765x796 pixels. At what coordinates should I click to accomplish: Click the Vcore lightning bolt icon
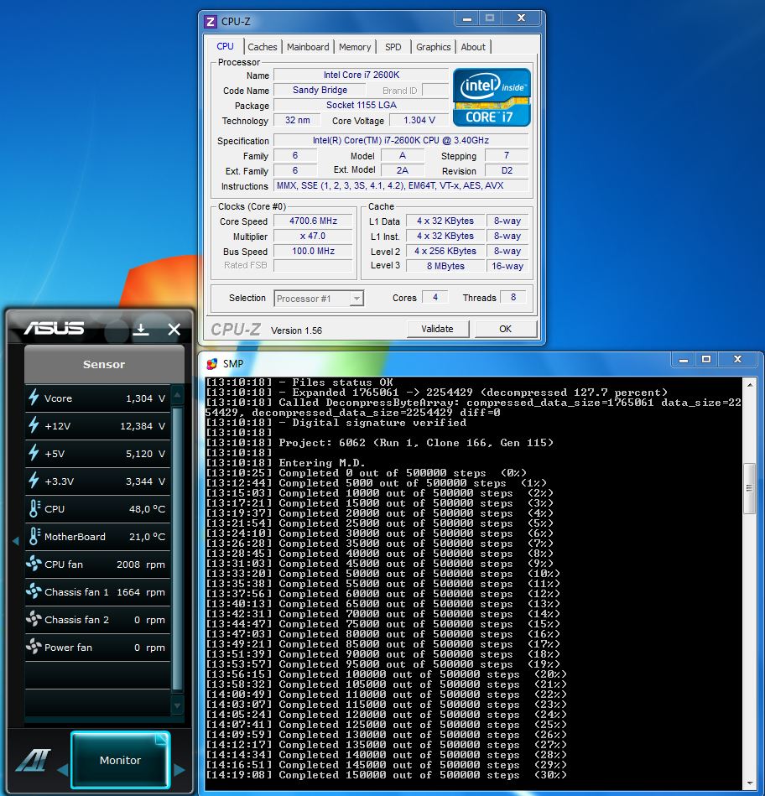[x=34, y=398]
